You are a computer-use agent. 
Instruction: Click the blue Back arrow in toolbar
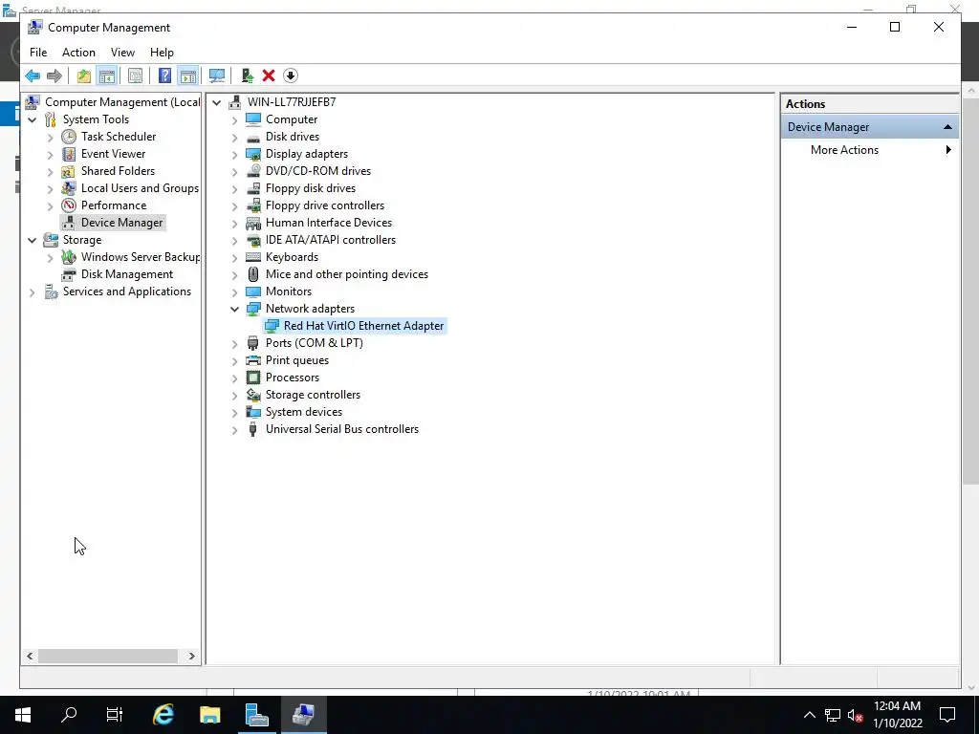(x=33, y=76)
